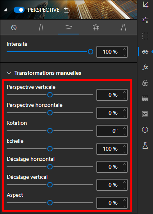Switch to the grid perspective mode
The height and width of the screenshot is (214, 153).
pos(96,27)
